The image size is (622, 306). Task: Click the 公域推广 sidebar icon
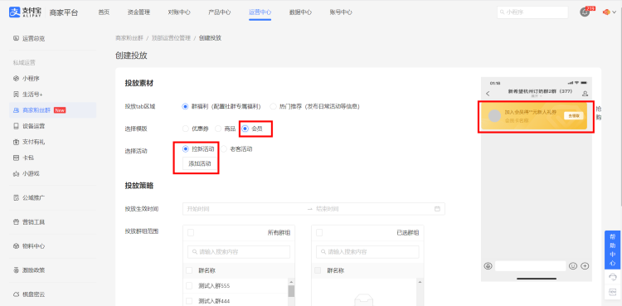point(16,197)
